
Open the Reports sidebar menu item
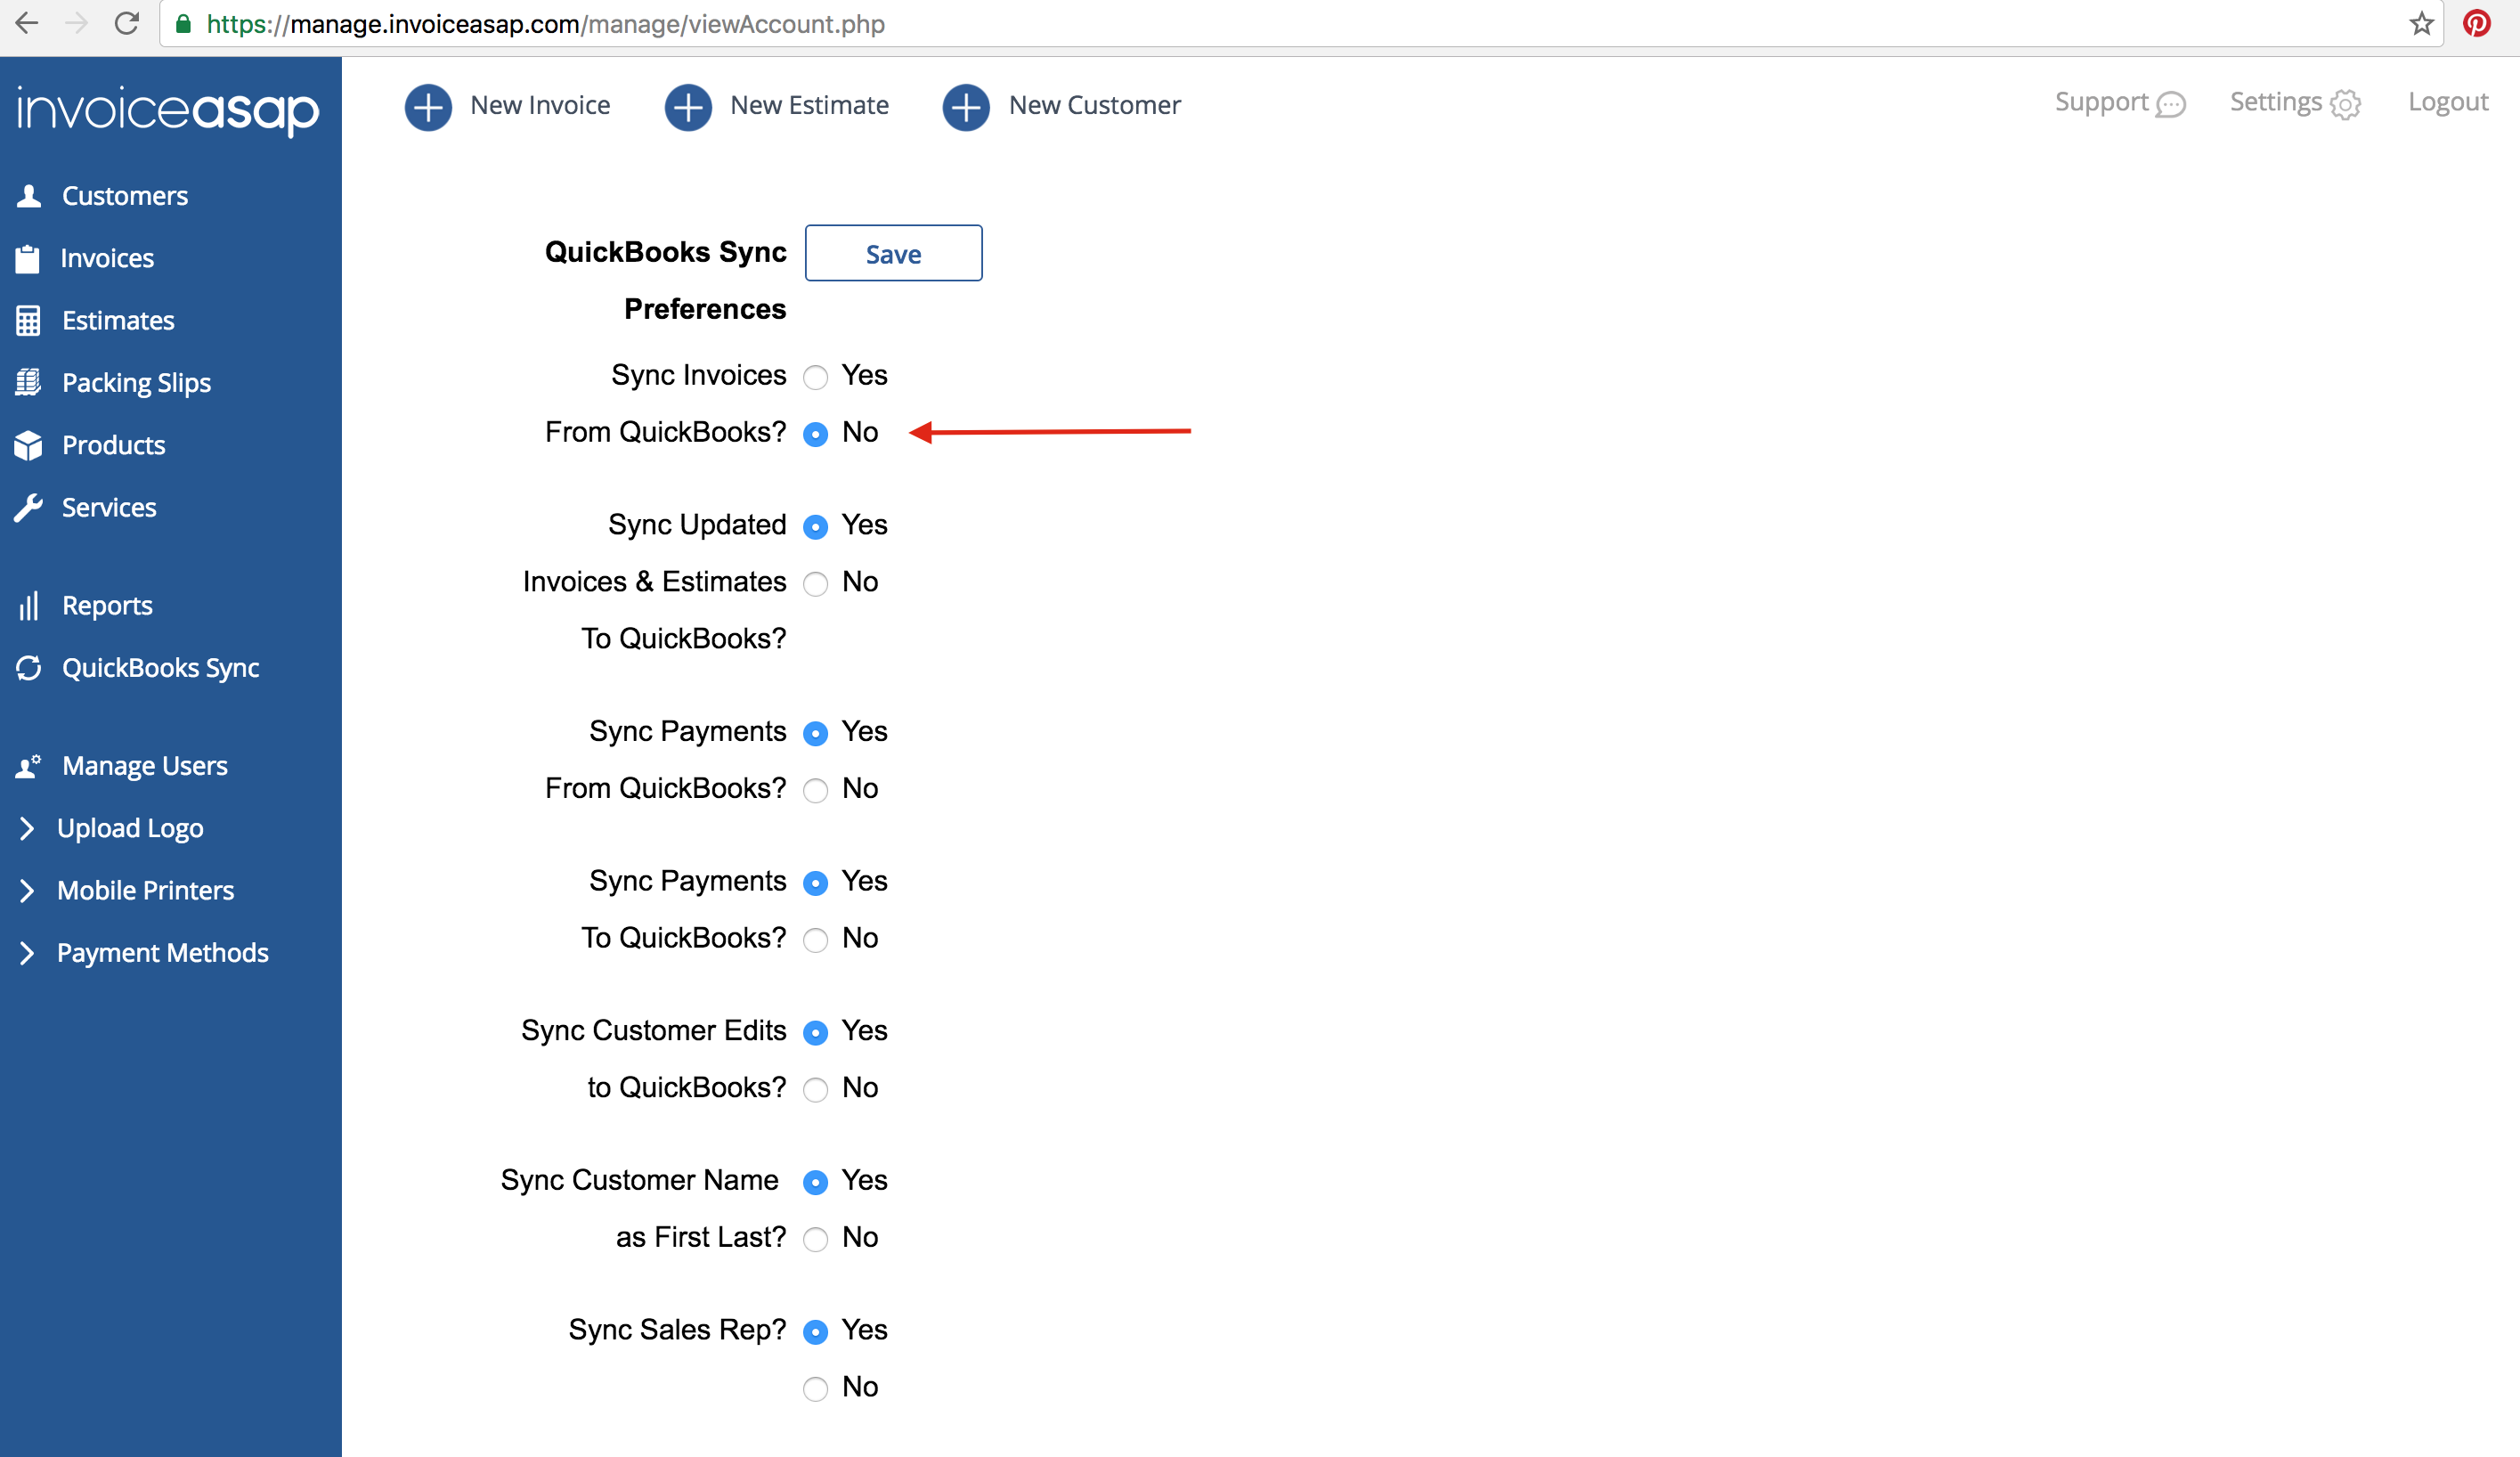(x=107, y=606)
